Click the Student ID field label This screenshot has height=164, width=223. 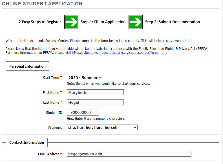coord(54,113)
